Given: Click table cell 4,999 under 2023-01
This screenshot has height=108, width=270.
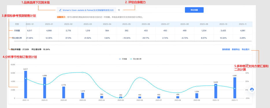Looking at the screenshot, I should click(x=49, y=31).
